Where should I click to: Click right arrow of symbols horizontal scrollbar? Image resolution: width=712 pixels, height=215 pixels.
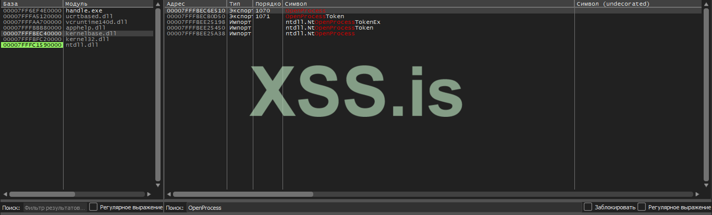(x=697, y=194)
